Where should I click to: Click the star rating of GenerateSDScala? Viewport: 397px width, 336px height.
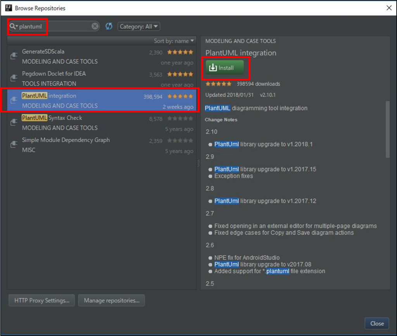(180, 52)
